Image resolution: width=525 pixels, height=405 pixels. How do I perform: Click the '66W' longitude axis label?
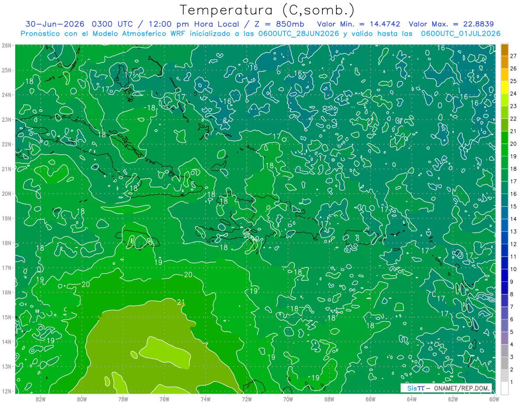(371, 399)
